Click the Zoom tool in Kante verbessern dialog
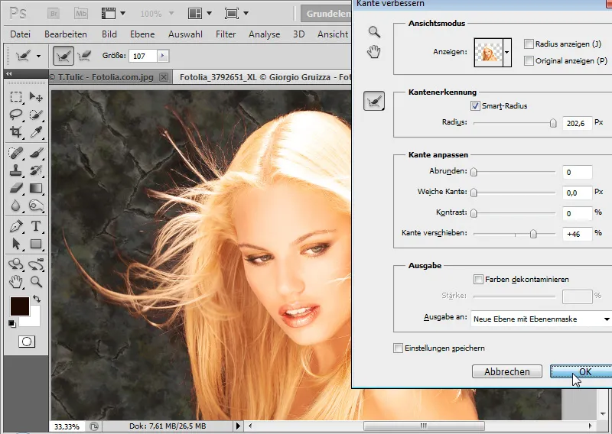 click(374, 31)
